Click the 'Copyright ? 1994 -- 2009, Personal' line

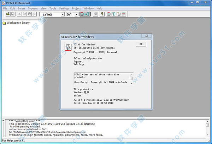95,52
